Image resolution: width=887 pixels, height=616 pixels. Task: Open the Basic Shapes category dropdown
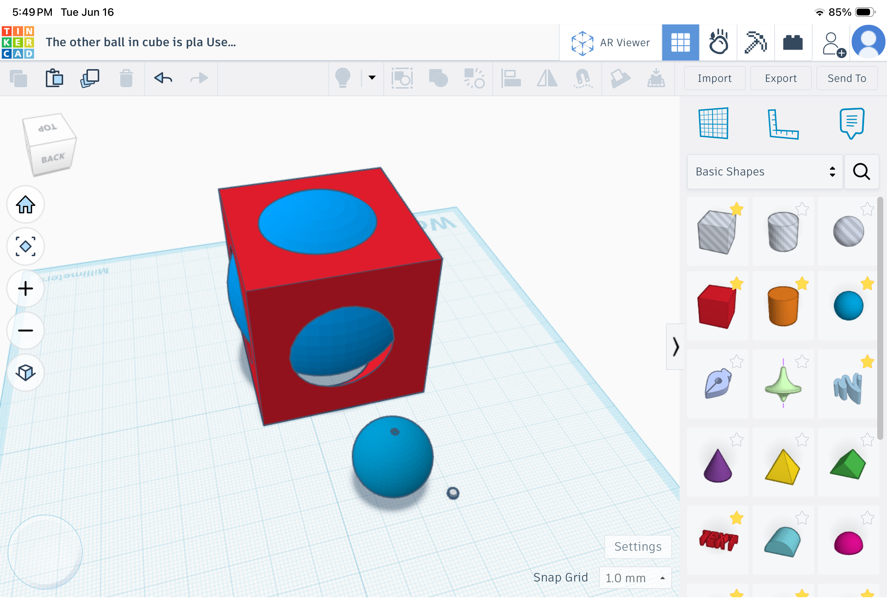click(764, 172)
